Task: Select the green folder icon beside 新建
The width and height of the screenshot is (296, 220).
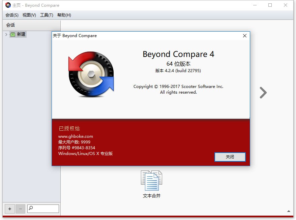Action: [x=13, y=34]
